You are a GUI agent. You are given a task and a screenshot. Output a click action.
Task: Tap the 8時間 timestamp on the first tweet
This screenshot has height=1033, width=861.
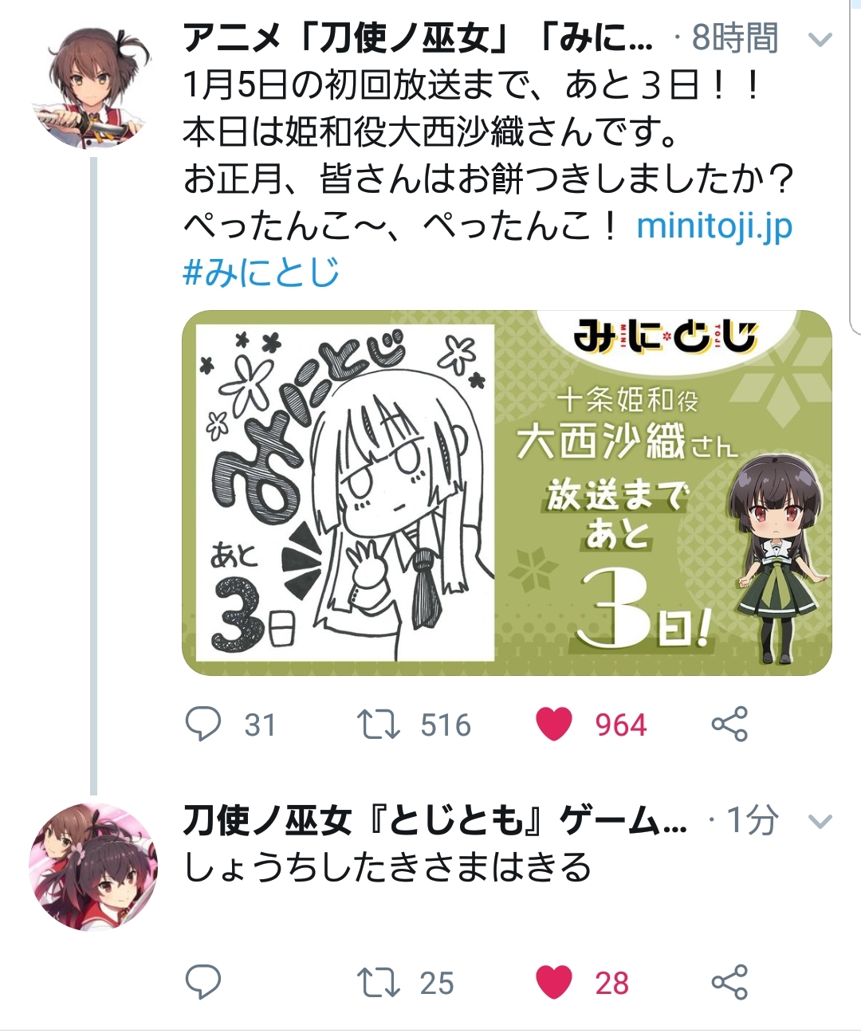[735, 37]
